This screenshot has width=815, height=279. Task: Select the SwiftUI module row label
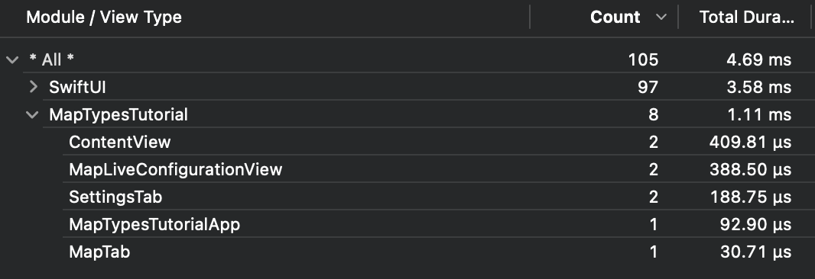[x=77, y=87]
